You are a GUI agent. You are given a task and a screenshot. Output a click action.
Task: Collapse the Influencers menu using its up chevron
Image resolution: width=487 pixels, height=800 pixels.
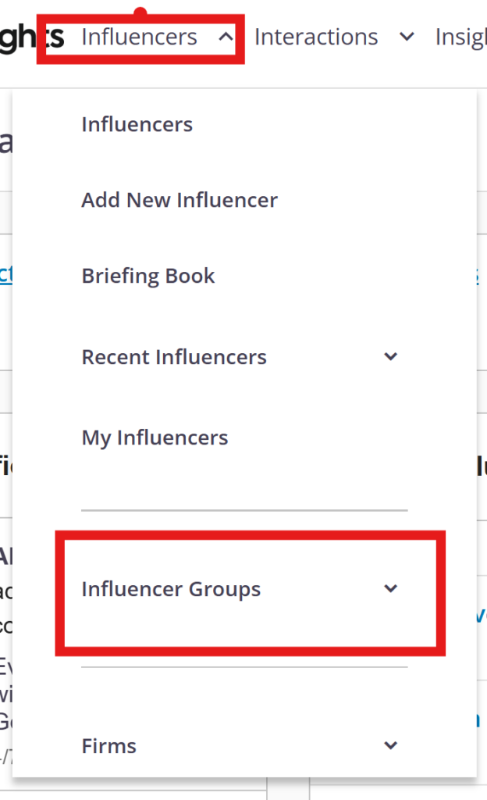pos(225,37)
